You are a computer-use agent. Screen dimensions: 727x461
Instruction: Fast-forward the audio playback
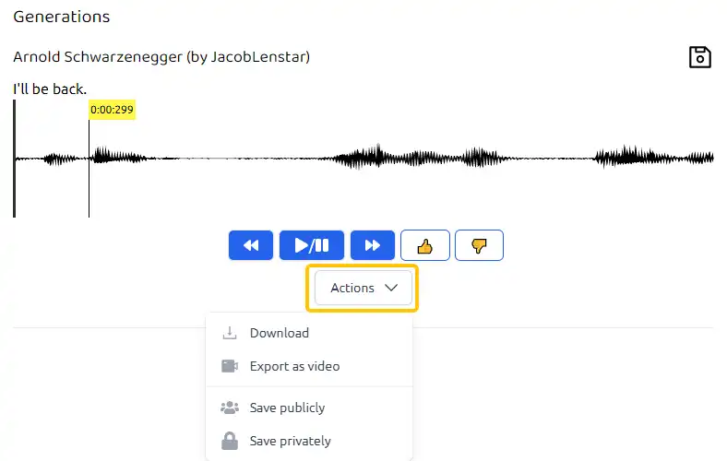[x=373, y=245]
